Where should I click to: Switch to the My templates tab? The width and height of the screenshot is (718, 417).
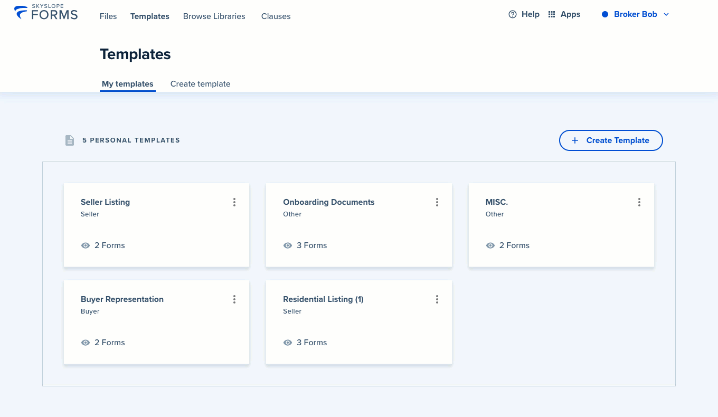pyautogui.click(x=128, y=84)
